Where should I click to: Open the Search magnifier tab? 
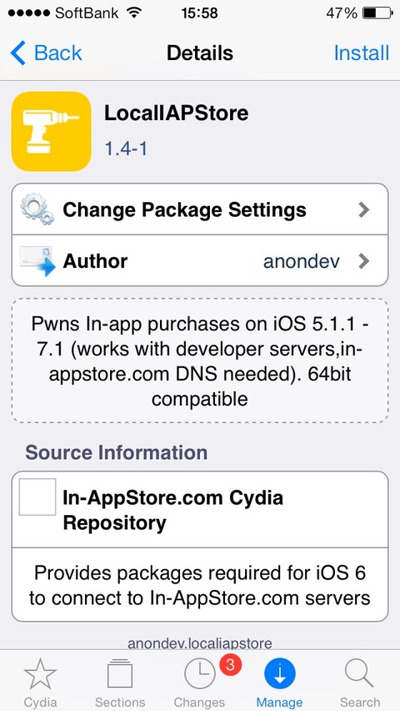359,673
